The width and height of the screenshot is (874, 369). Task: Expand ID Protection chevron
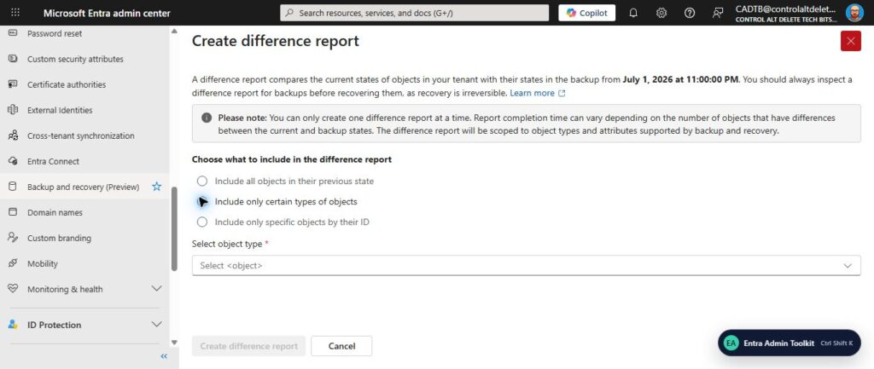(x=157, y=325)
